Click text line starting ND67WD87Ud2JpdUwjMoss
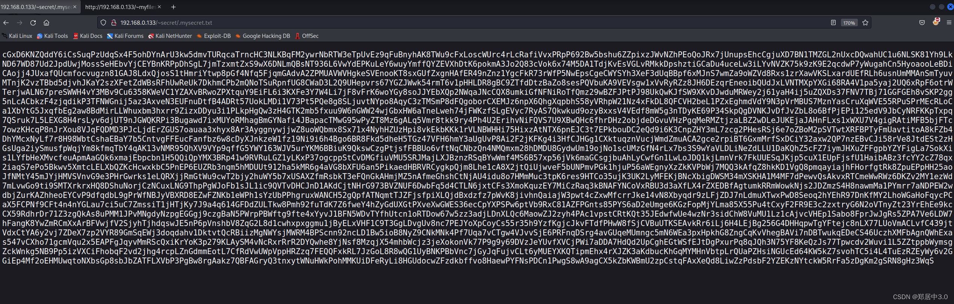The height and width of the screenshot is (304, 954). tap(477, 64)
